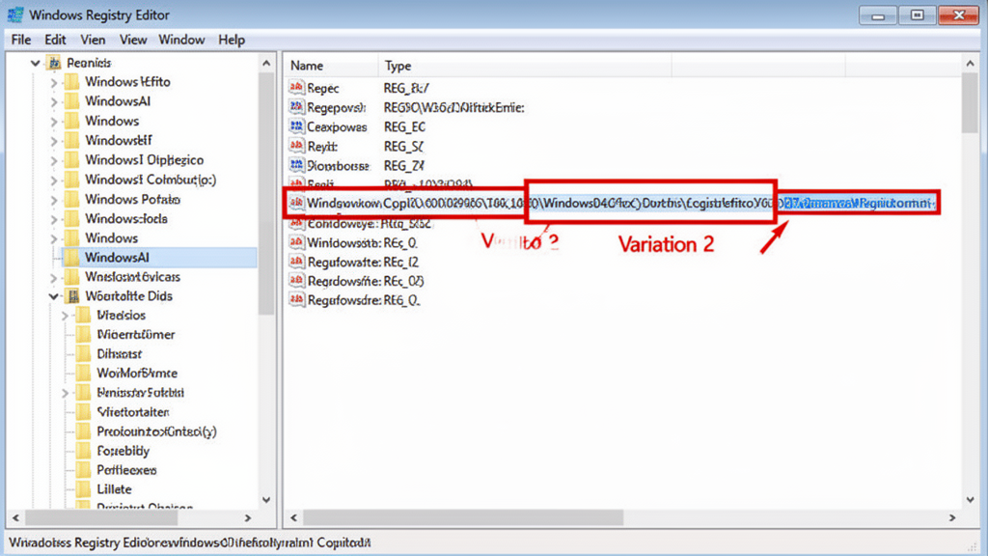Click the Windows Kfito folder icon
988x556 pixels.
point(72,82)
